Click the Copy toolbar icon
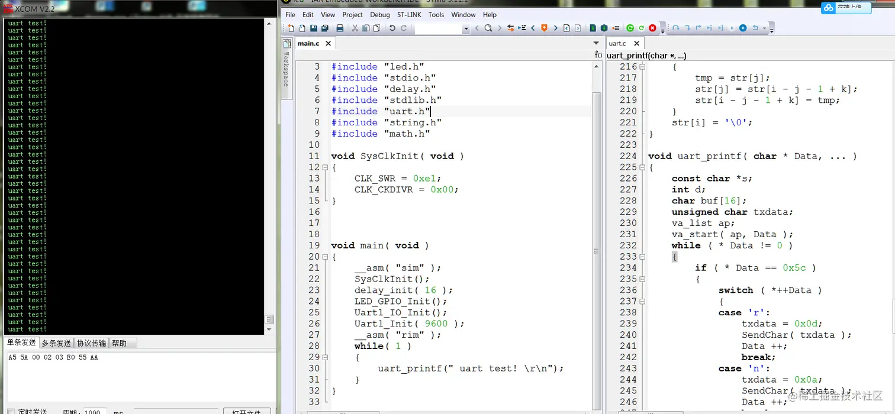The height and width of the screenshot is (414, 895). point(366,28)
